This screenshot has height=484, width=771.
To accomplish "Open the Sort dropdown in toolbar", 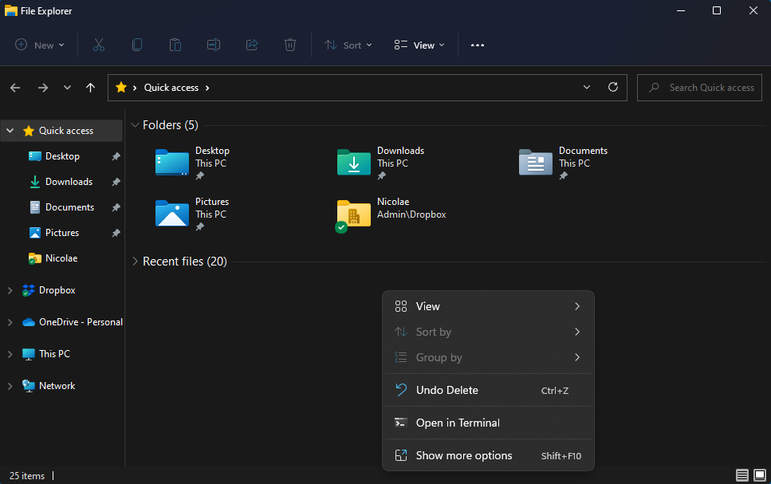I will tap(348, 45).
